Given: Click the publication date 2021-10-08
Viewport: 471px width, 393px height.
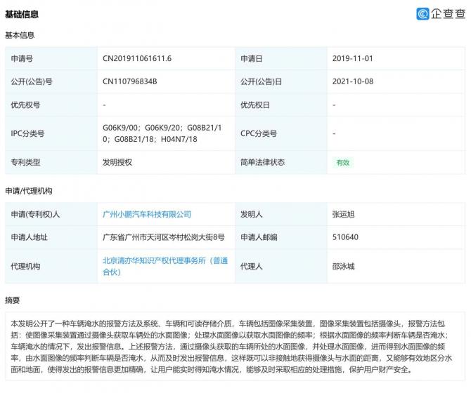Looking at the screenshot, I should (x=354, y=81).
